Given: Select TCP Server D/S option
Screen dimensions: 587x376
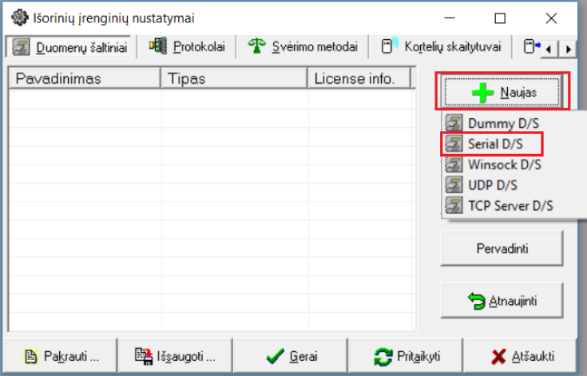Looking at the screenshot, I should tap(510, 206).
